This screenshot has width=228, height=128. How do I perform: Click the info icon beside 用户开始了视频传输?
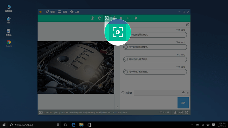(126, 72)
